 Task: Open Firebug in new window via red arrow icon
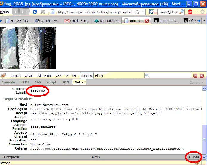[195, 76]
